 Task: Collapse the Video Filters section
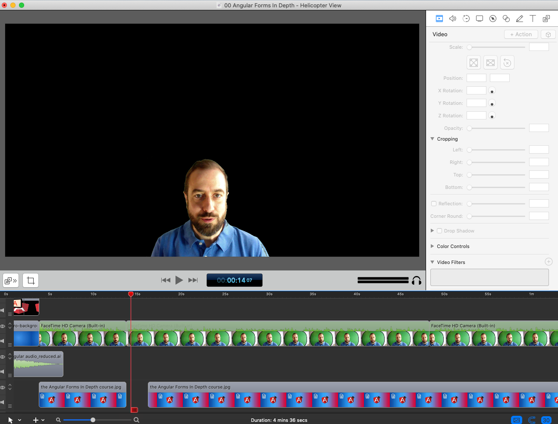433,262
